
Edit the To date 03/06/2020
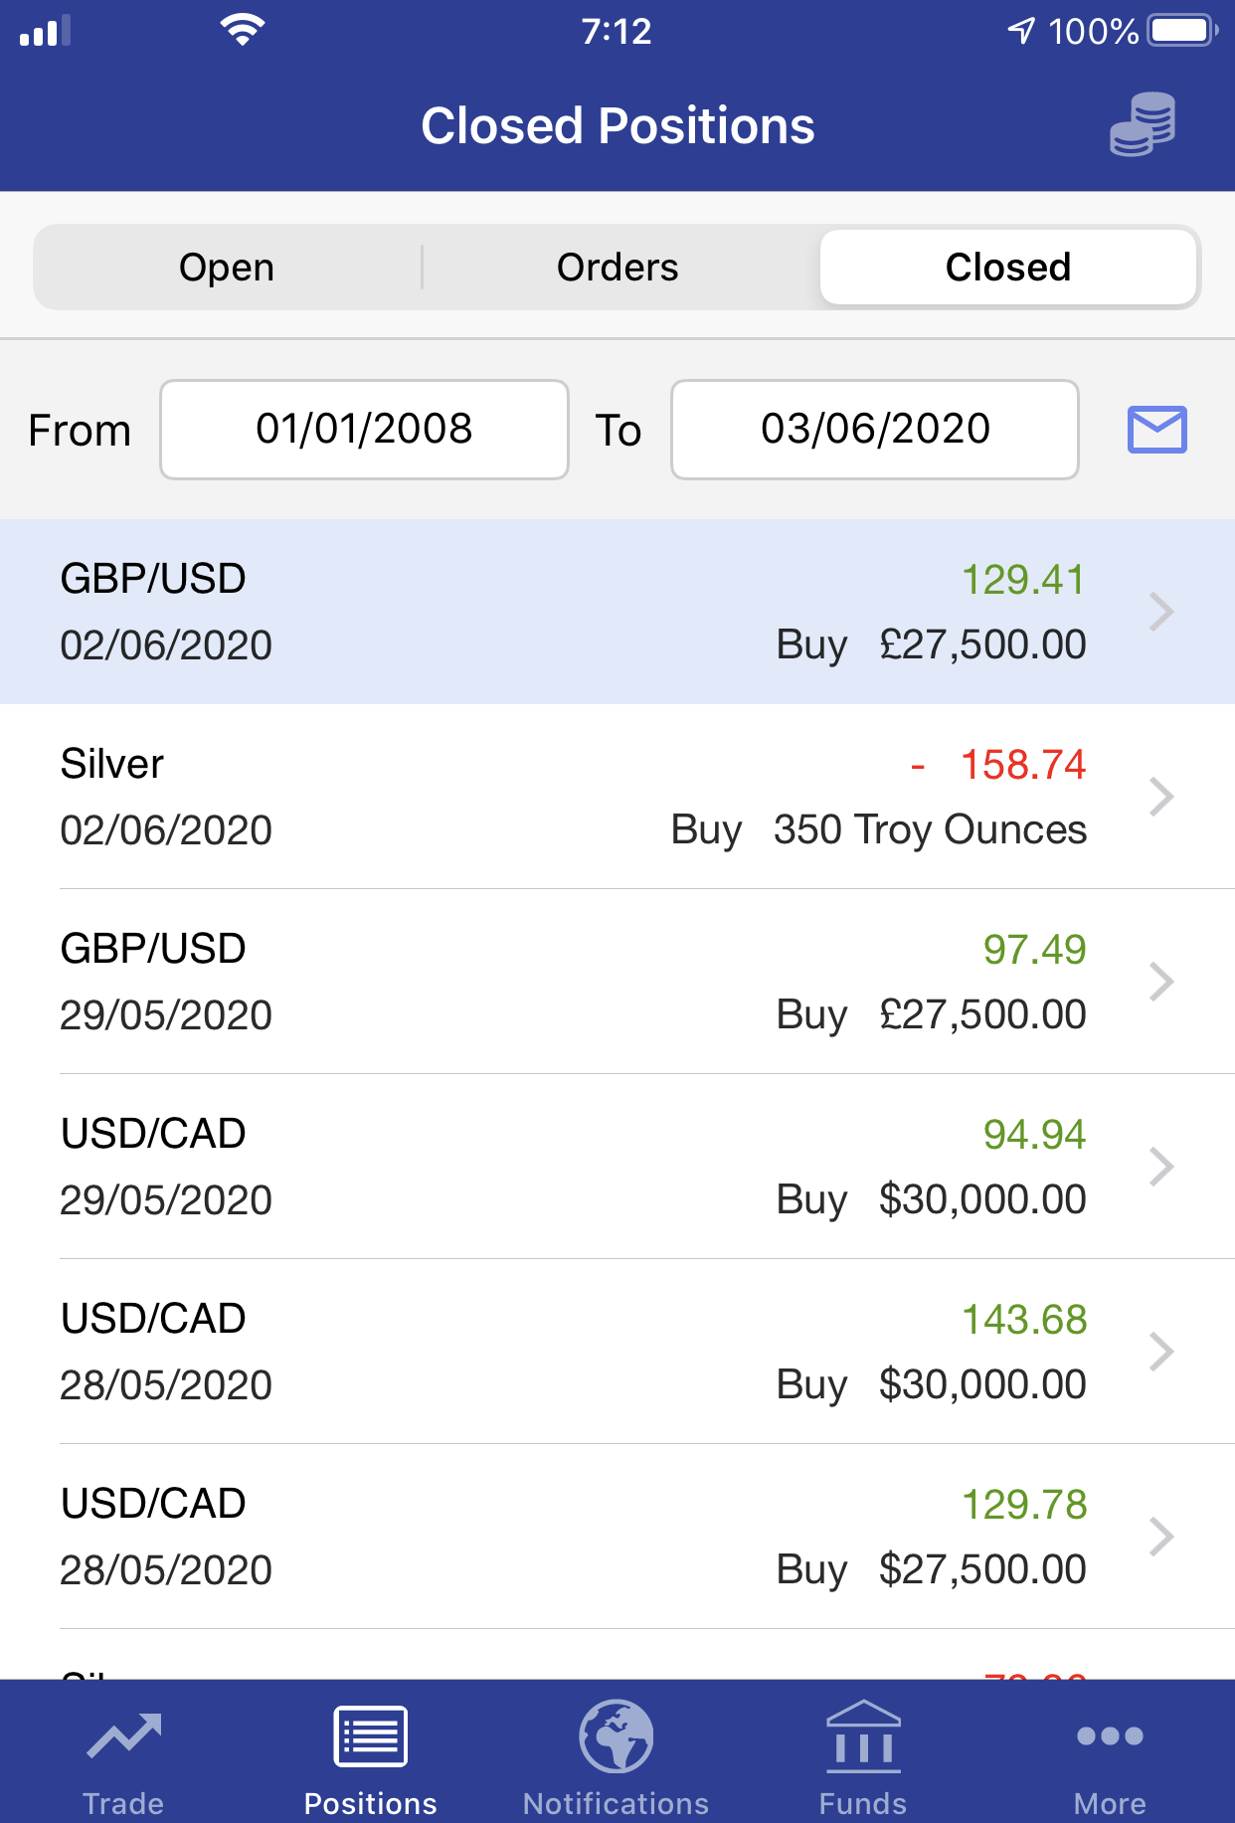pyautogui.click(x=875, y=430)
